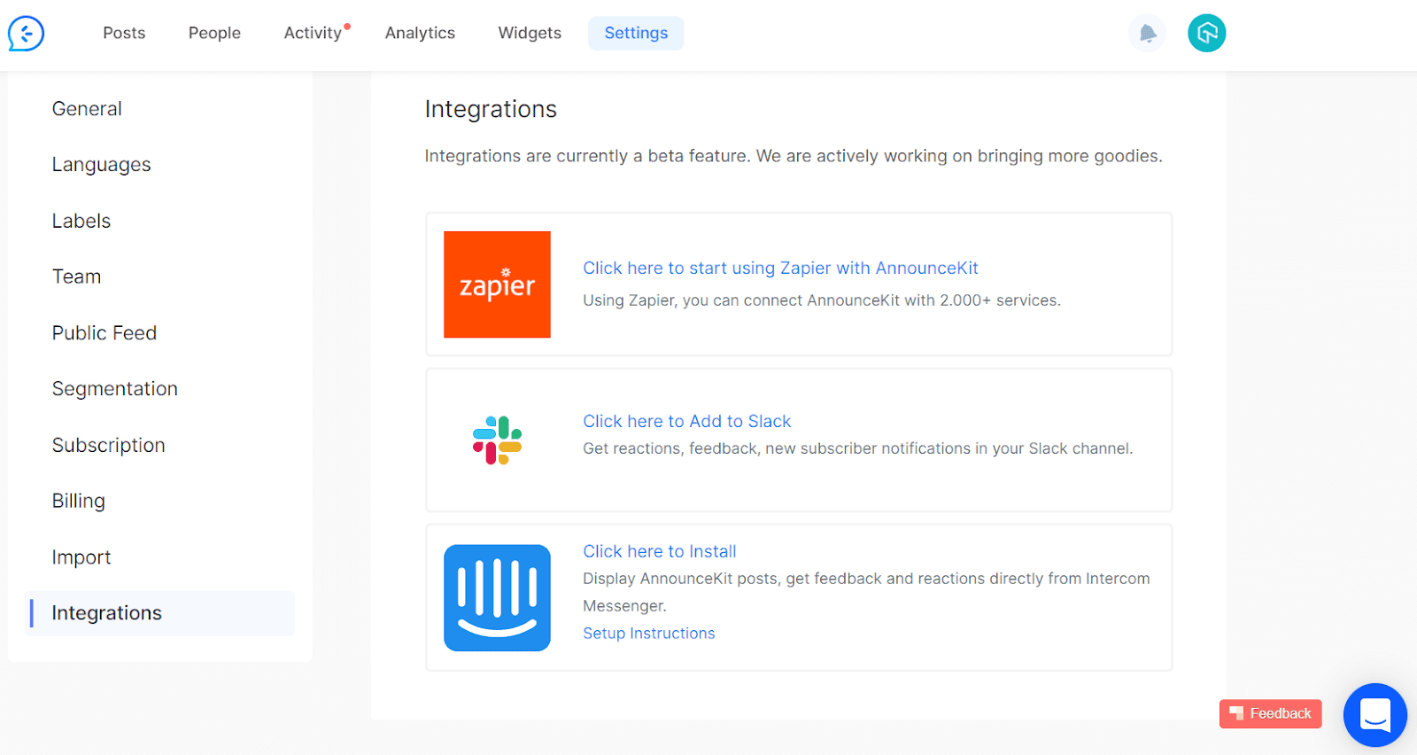1417x755 pixels.
Task: Select Languages in the settings sidebar
Action: click(x=101, y=165)
